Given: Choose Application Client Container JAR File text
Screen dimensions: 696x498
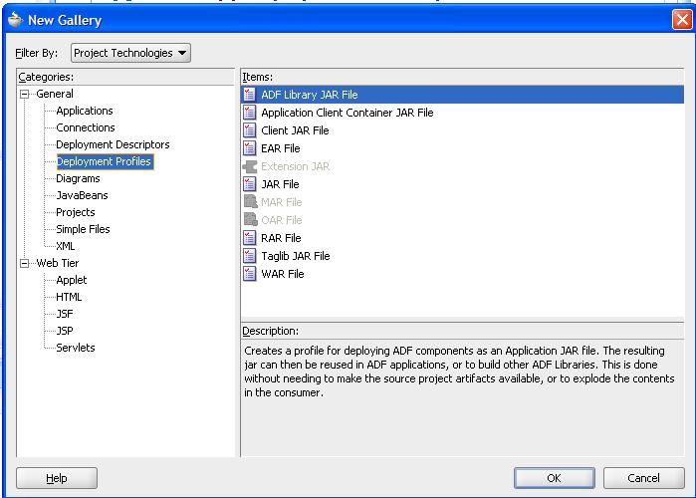Looking at the screenshot, I should click(348, 113).
